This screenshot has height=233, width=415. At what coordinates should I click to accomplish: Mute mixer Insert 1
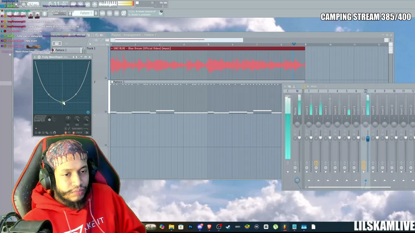pos(309,118)
